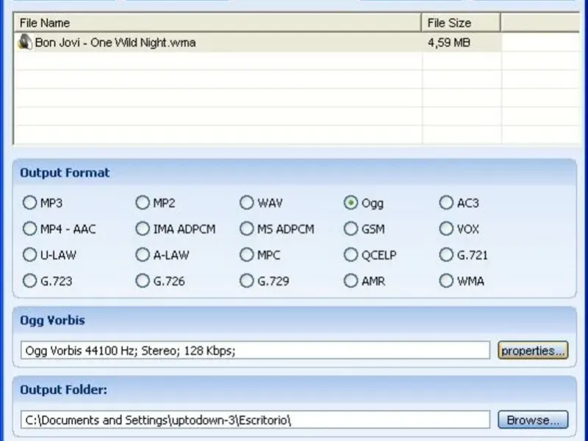Click the audio file icon beside Bon Jovi

(x=25, y=42)
